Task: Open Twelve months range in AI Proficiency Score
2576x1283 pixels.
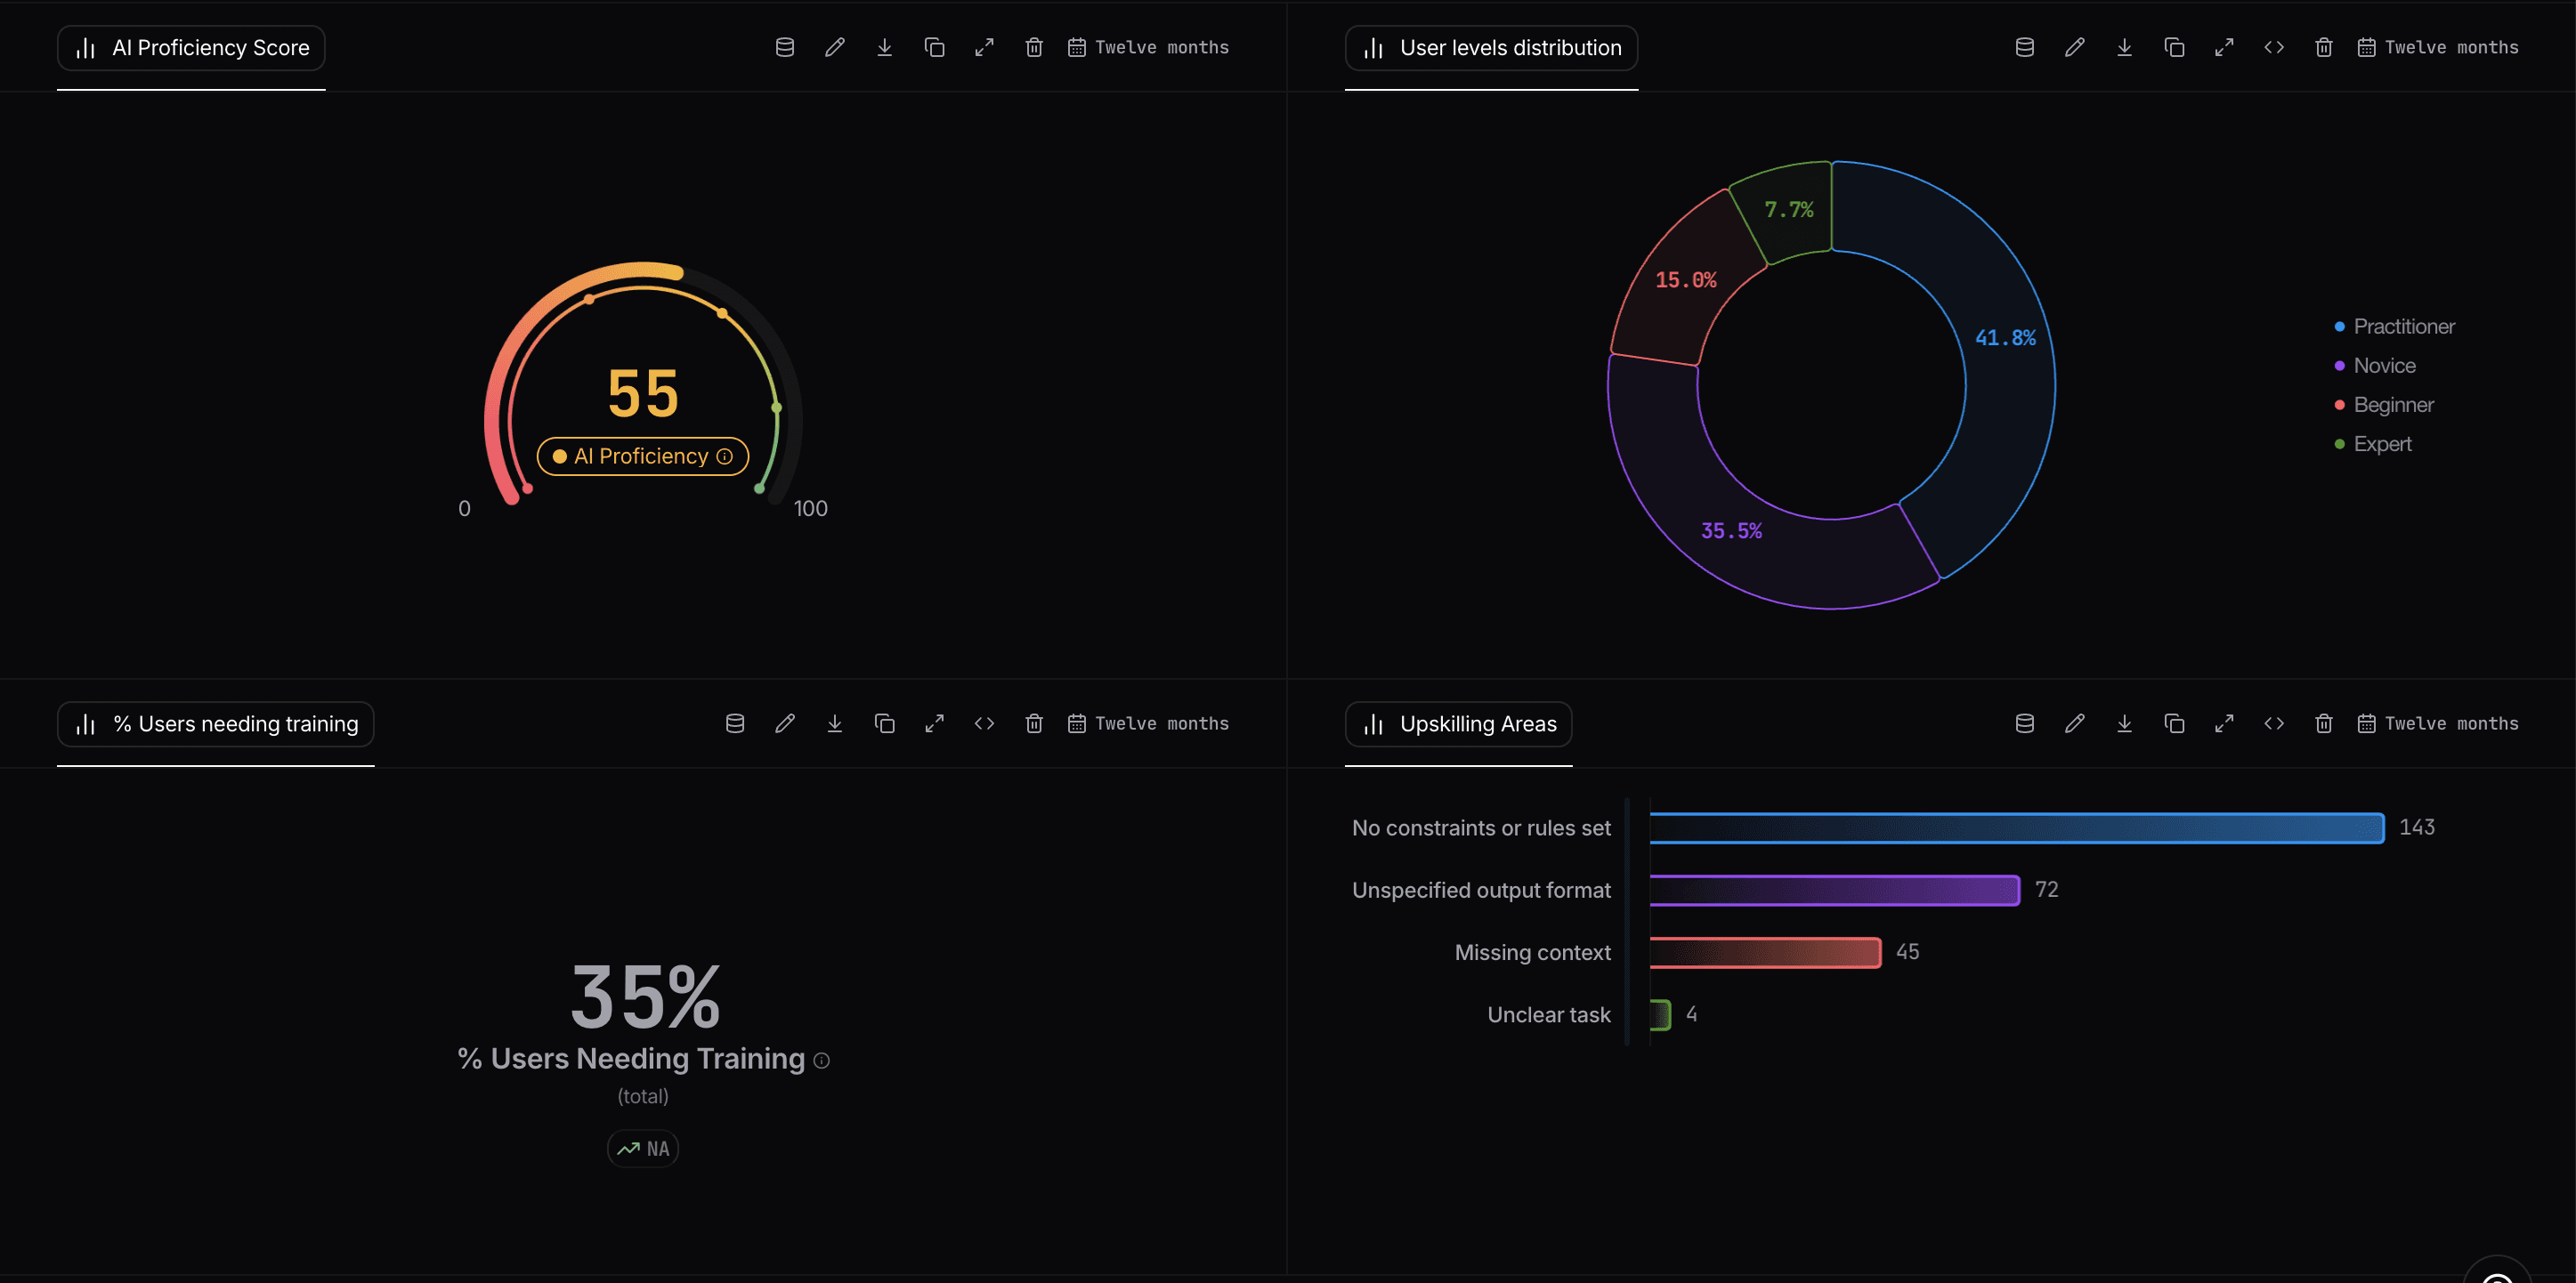Action: point(1148,47)
